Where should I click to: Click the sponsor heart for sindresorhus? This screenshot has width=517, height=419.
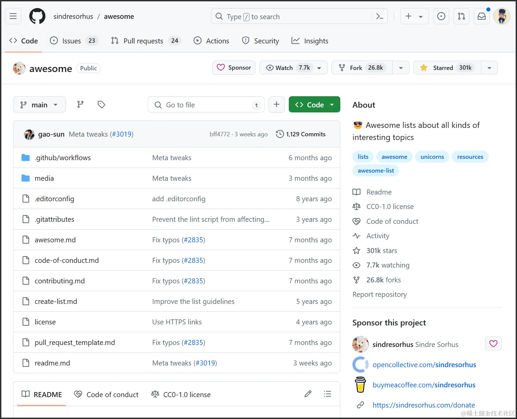493,344
